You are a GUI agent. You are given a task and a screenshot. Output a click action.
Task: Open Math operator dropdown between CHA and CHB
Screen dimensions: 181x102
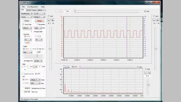[x=35, y=67]
